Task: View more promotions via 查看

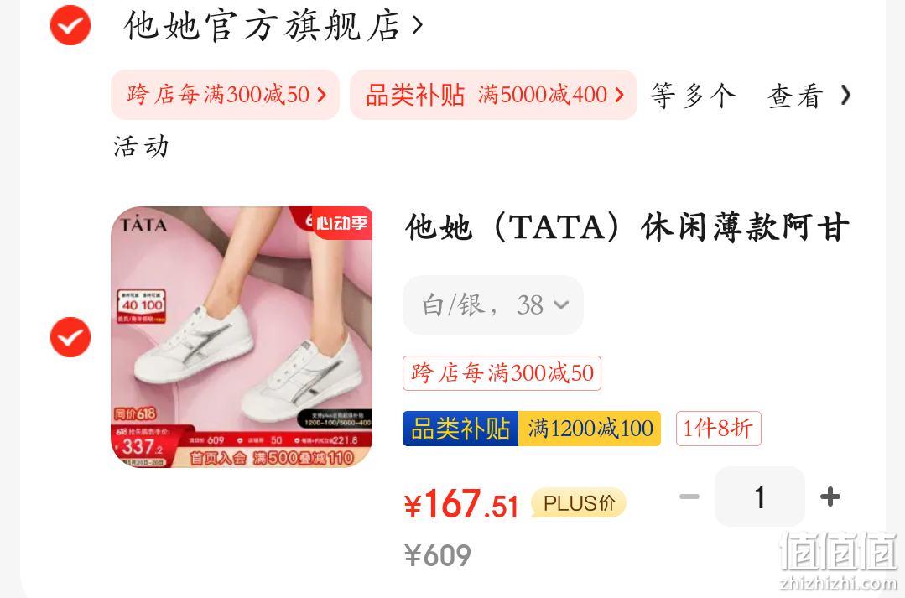Action: (x=795, y=96)
